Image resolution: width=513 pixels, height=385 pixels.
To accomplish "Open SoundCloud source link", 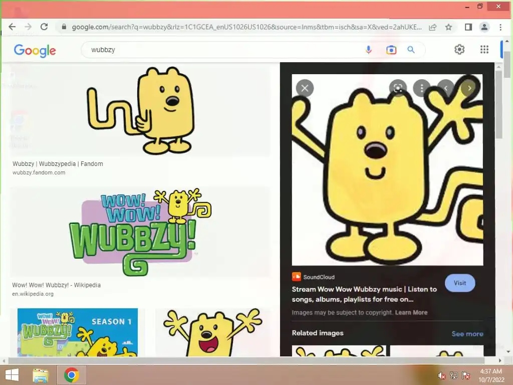I will point(319,277).
